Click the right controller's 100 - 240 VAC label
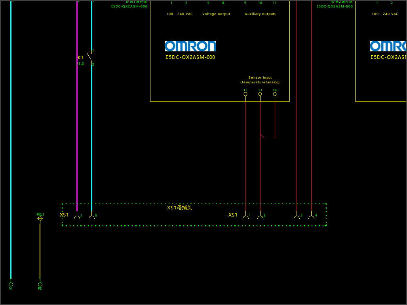407x305 pixels. coord(385,14)
